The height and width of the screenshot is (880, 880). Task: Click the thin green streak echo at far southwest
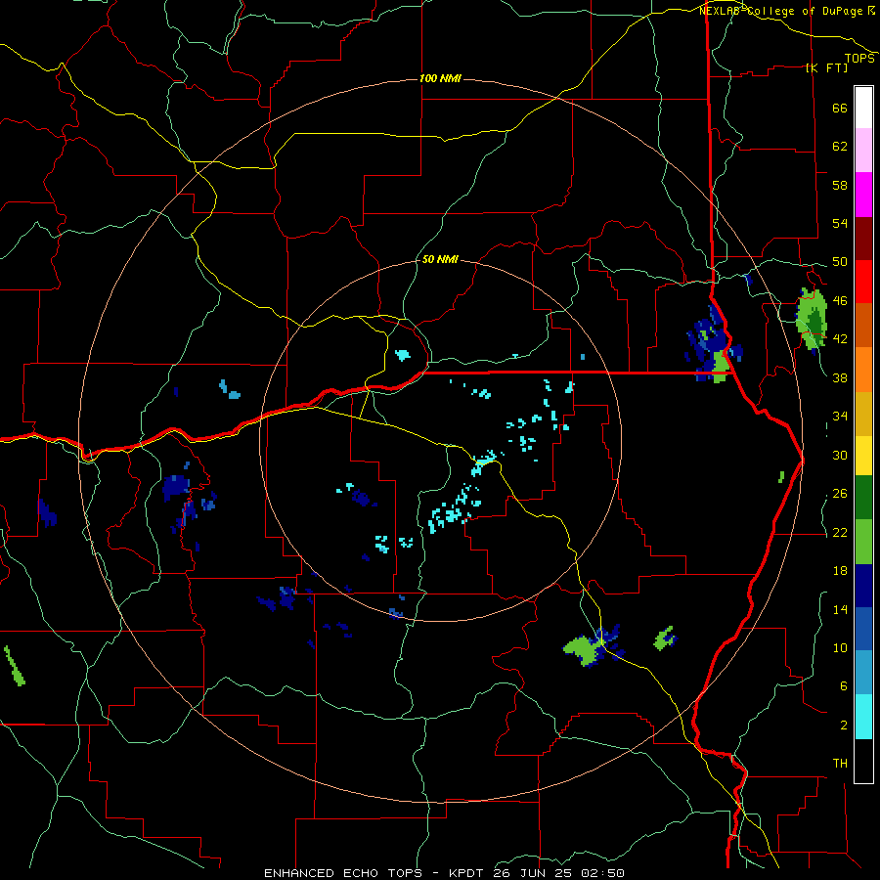(x=15, y=666)
